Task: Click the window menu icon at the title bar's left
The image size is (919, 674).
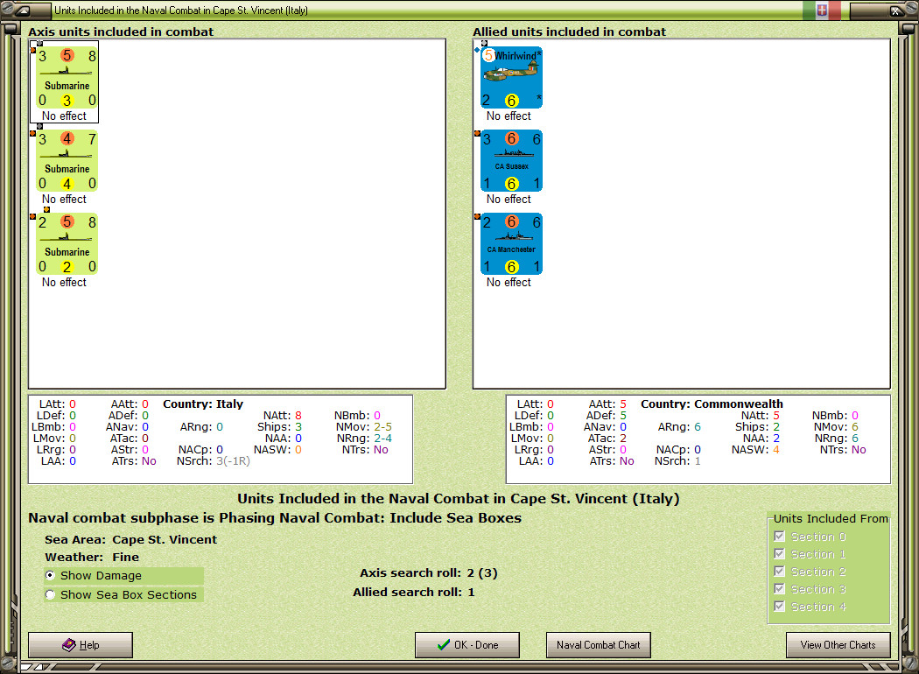Action: pos(22,10)
